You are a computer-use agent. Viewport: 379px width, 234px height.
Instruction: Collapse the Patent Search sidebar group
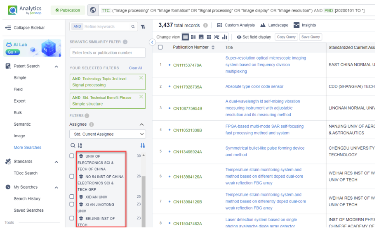56,66
